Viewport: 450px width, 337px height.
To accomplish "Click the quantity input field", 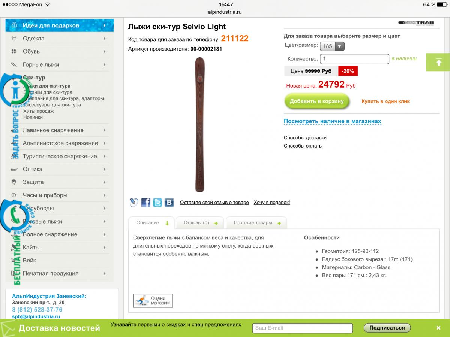I will pyautogui.click(x=354, y=59).
